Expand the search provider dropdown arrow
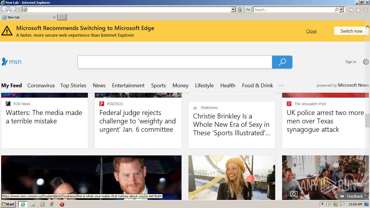The height and width of the screenshot is (208, 370). pos(341,10)
